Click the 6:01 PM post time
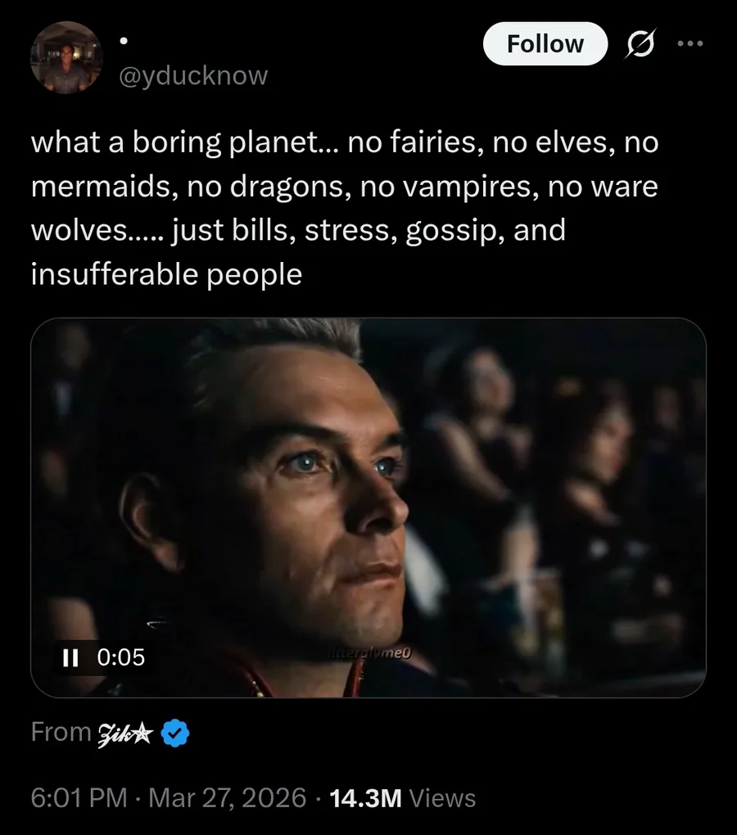Viewport: 737px width, 835px height. point(78,797)
